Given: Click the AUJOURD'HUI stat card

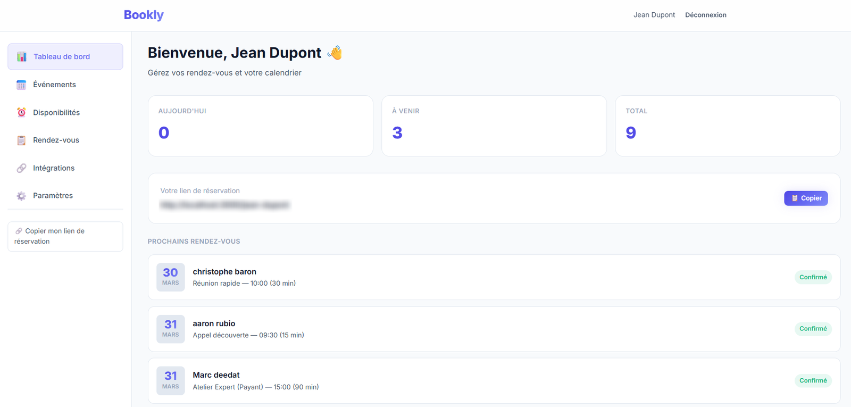Looking at the screenshot, I should 261,126.
